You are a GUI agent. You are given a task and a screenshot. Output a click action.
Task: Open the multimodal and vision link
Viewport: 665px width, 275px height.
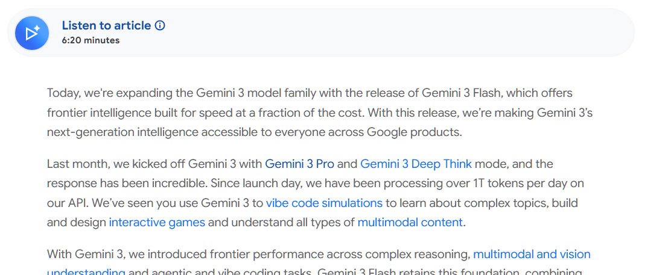[532, 255]
